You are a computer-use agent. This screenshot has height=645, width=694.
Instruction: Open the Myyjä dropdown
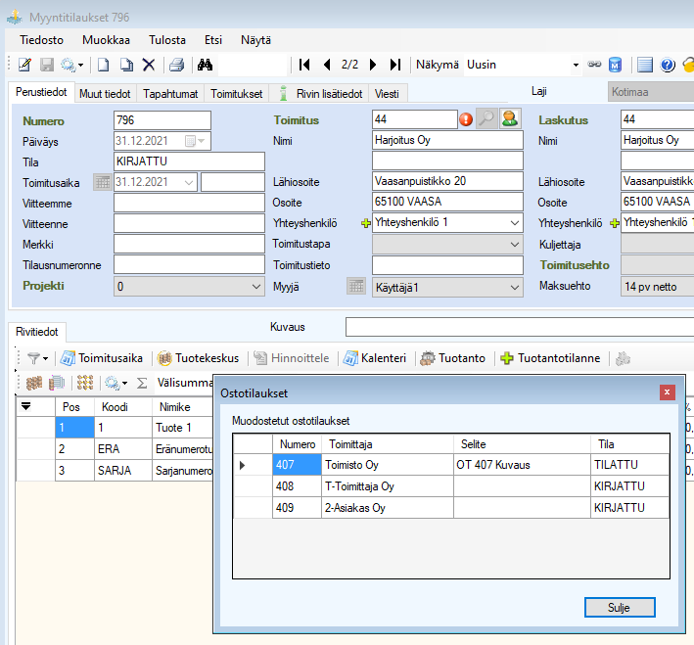(x=515, y=287)
